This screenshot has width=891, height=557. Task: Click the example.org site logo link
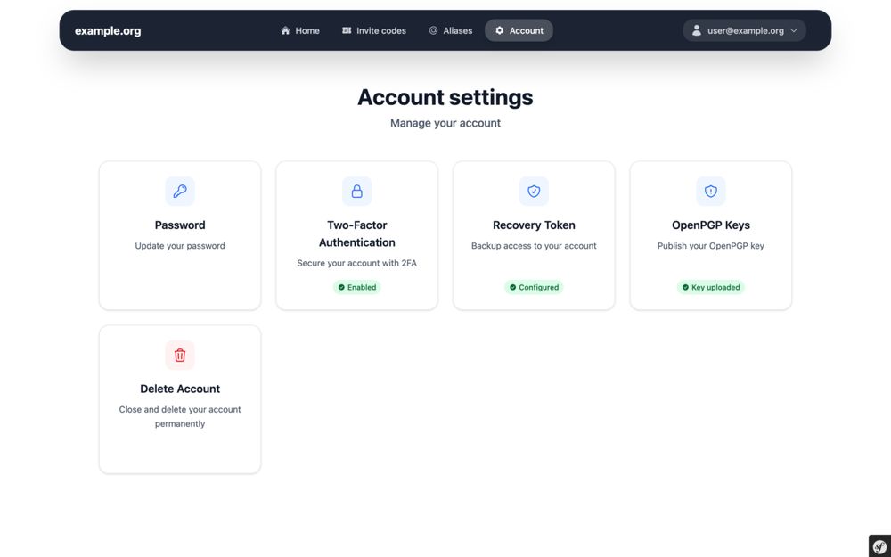[108, 30]
